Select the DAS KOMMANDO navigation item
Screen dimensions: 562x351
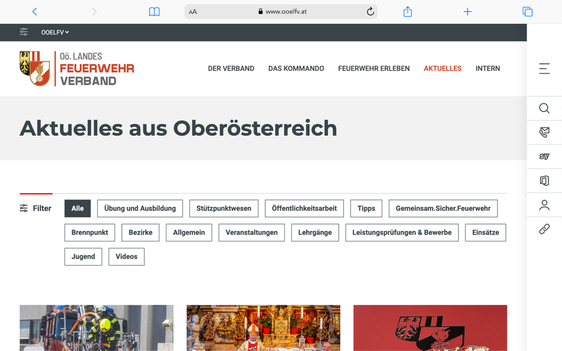click(296, 68)
